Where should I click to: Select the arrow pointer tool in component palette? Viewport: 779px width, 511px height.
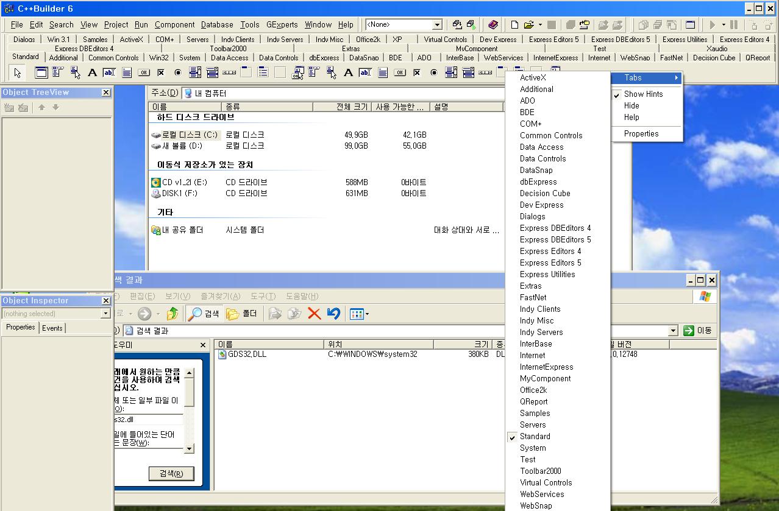(x=18, y=72)
